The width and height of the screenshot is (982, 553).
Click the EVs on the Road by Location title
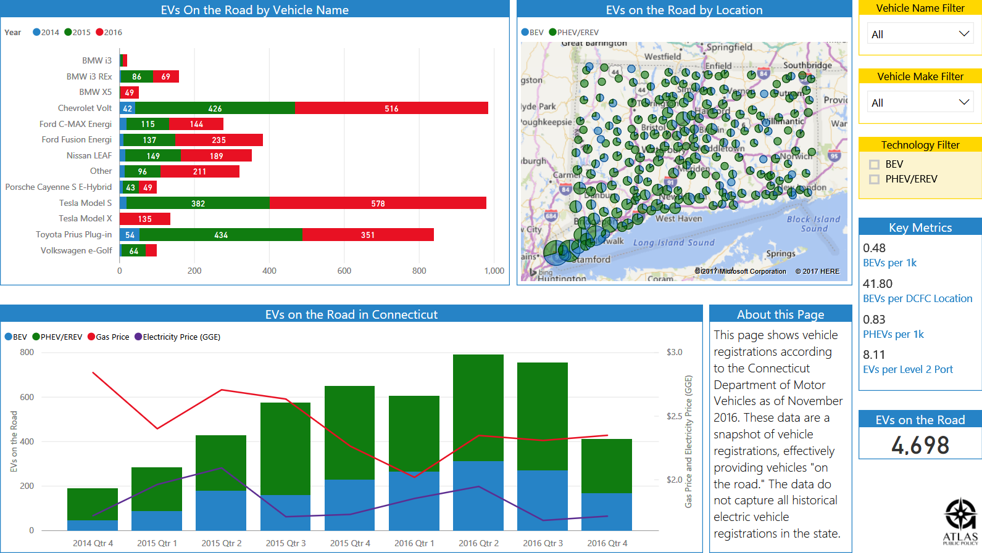[x=684, y=10]
